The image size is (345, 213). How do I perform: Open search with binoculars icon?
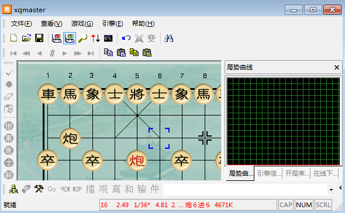168,38
